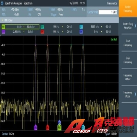This screenshot has width=137, height=137.
Task: Click the red D5 marker below the trace
Action: (47, 127)
